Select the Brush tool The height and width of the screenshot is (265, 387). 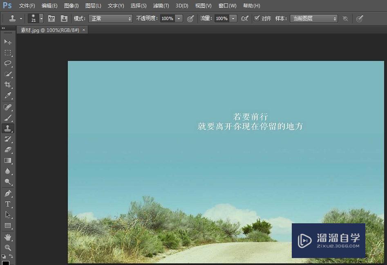(x=7, y=117)
